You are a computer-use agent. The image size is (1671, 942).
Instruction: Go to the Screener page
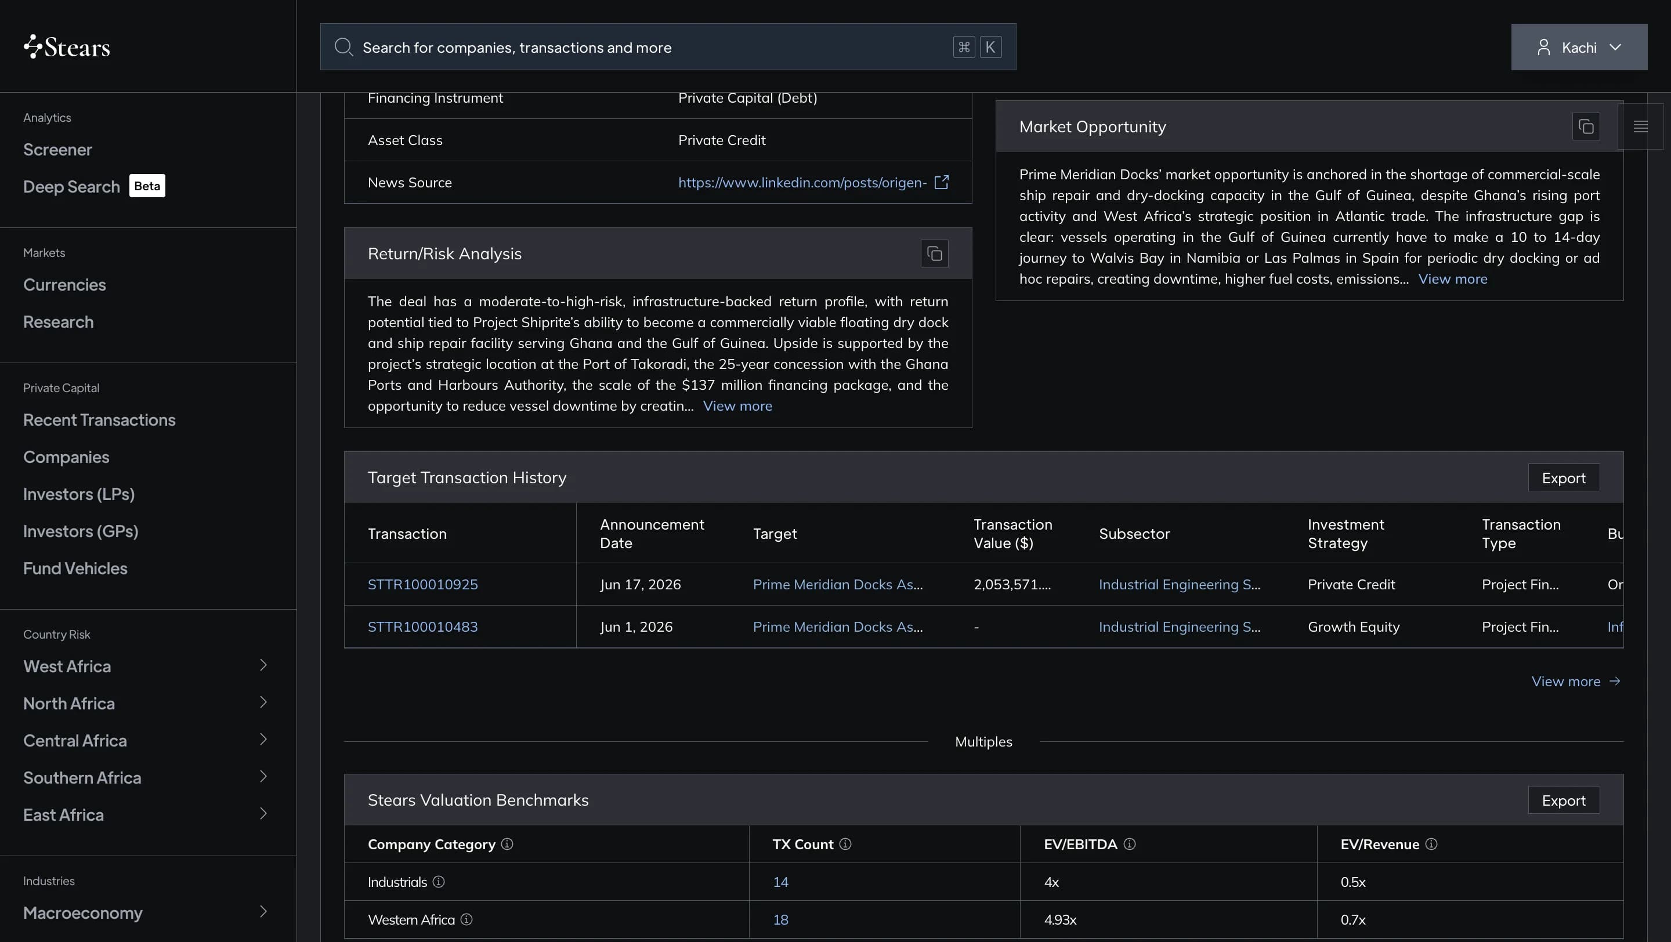(x=58, y=150)
